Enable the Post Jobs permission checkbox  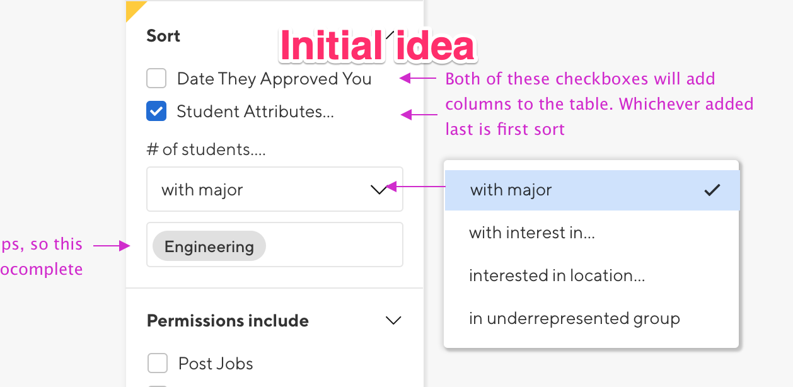point(157,364)
